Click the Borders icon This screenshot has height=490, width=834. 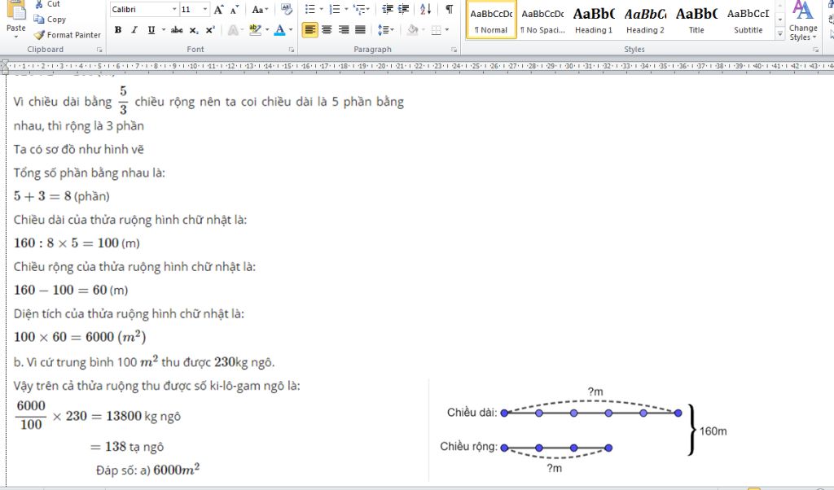click(437, 30)
